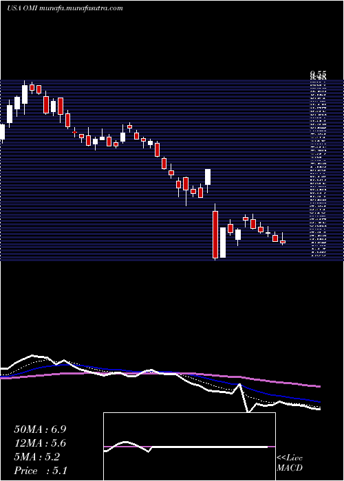344x481 pixels.
Task: Click the white candle at the chart's highest peak
Action: click(25, 95)
